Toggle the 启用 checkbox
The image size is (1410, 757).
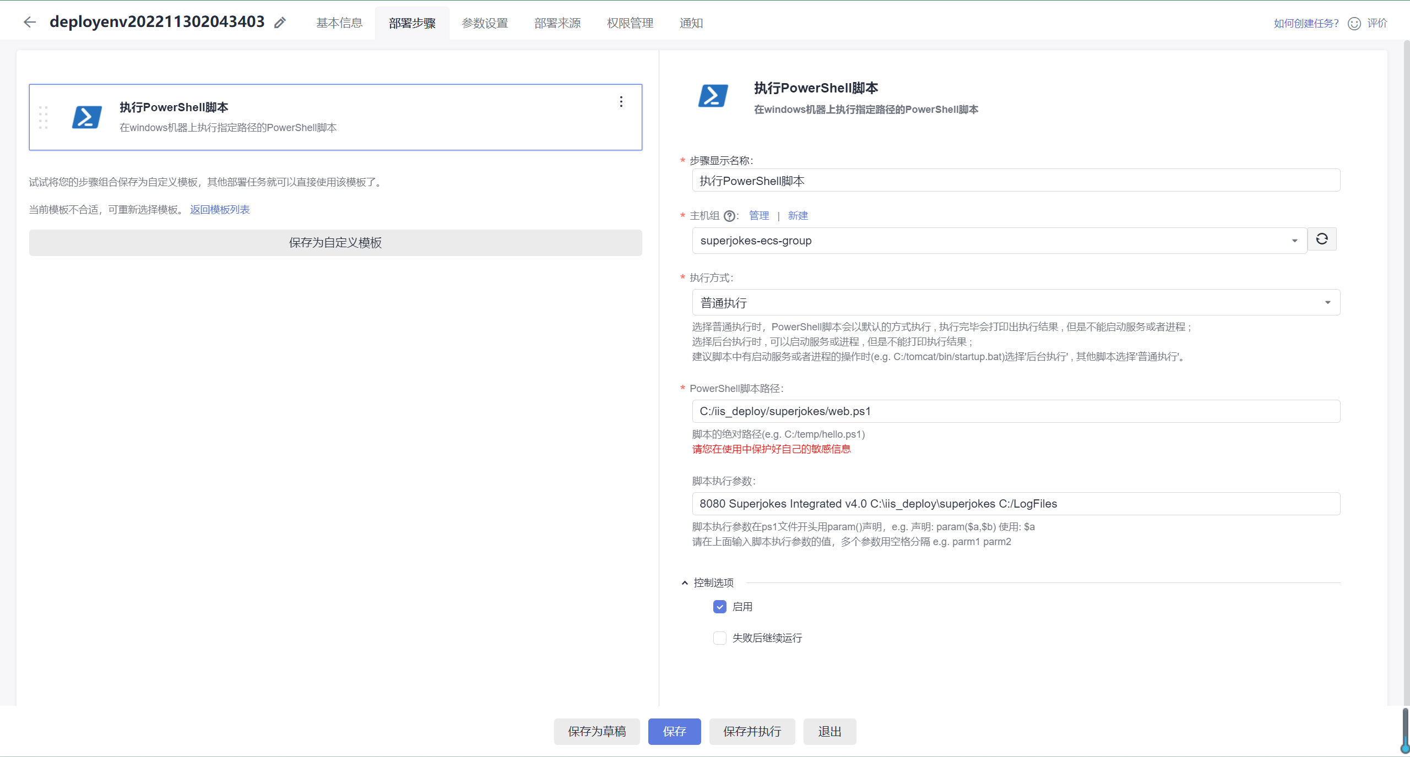(719, 607)
